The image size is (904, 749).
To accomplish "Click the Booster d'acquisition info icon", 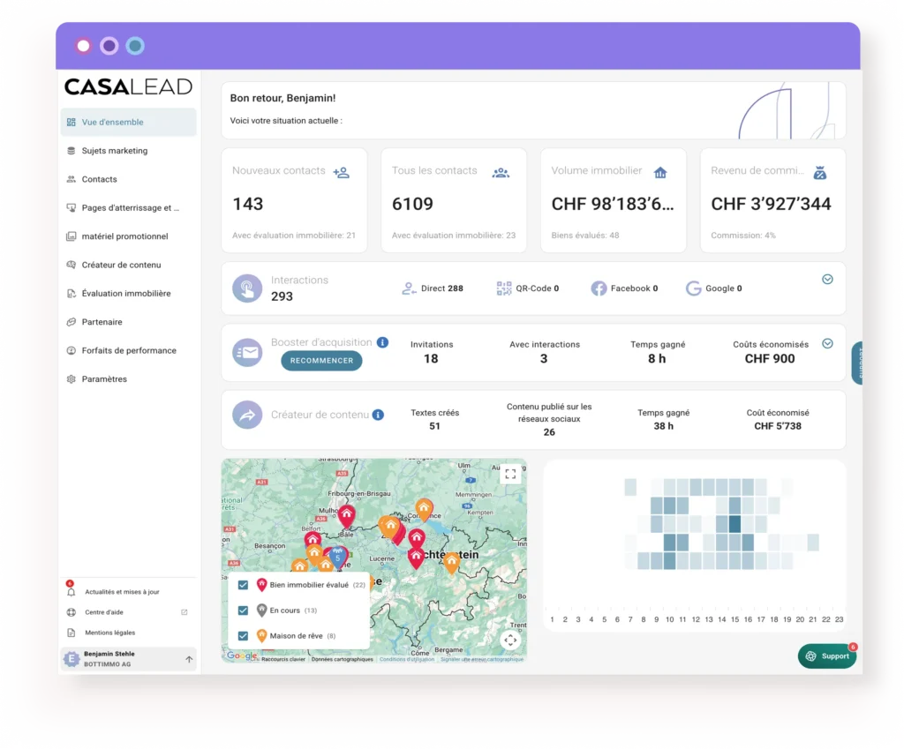I will [x=382, y=342].
